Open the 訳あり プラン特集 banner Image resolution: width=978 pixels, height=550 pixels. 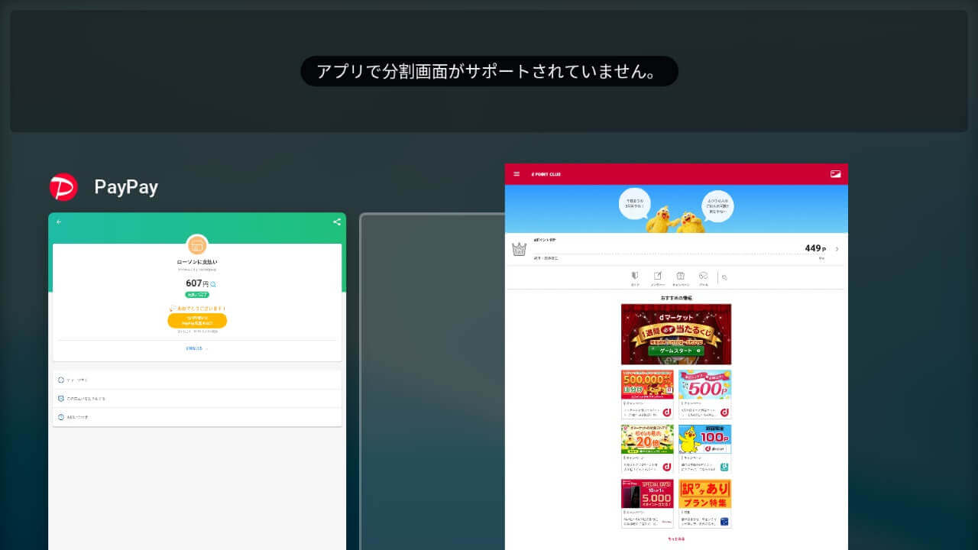click(704, 494)
